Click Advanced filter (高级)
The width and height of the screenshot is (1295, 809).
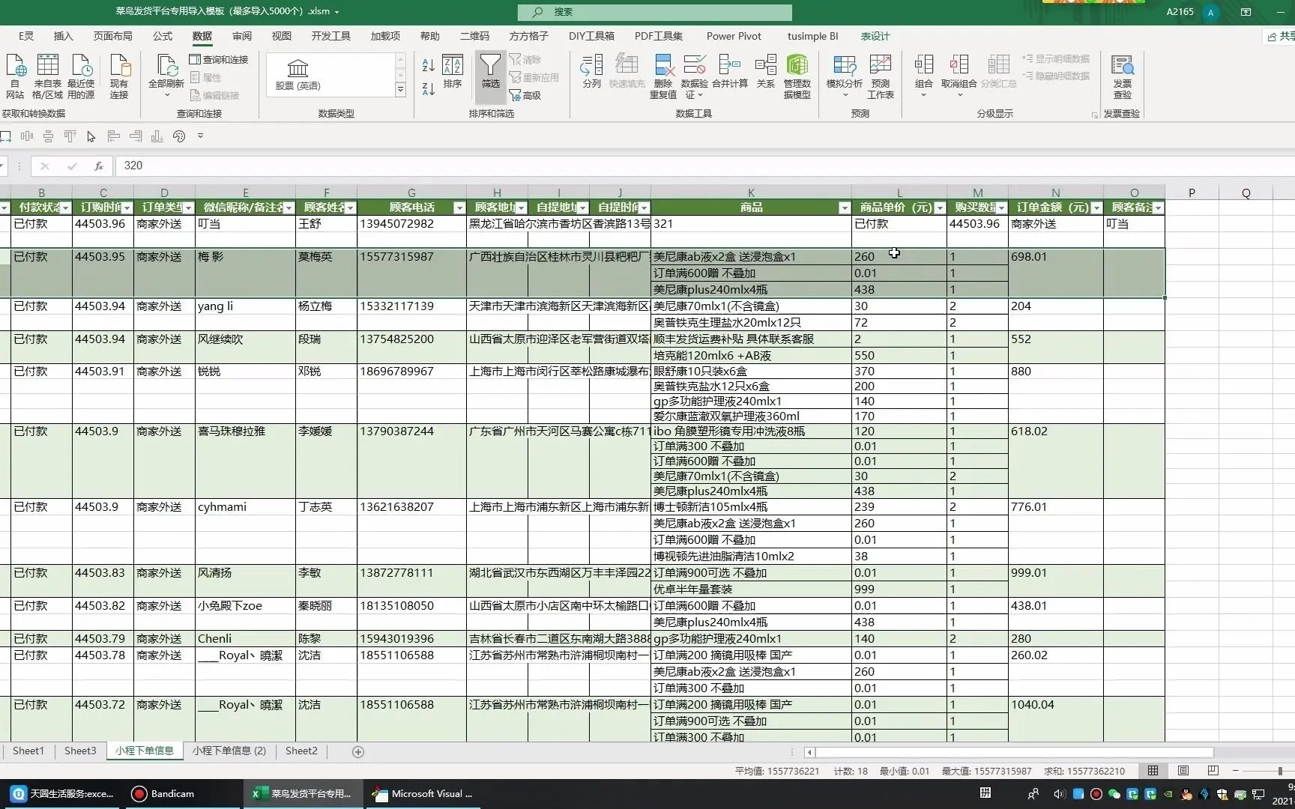(x=525, y=95)
